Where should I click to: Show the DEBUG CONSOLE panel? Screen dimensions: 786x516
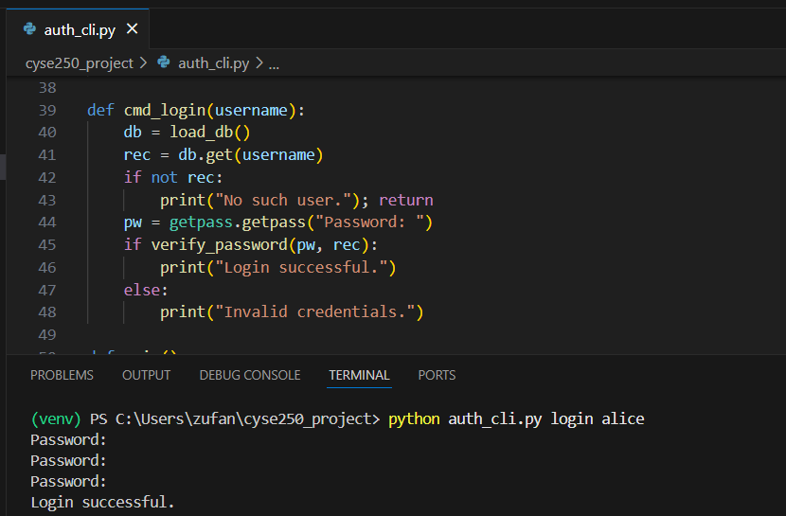250,375
